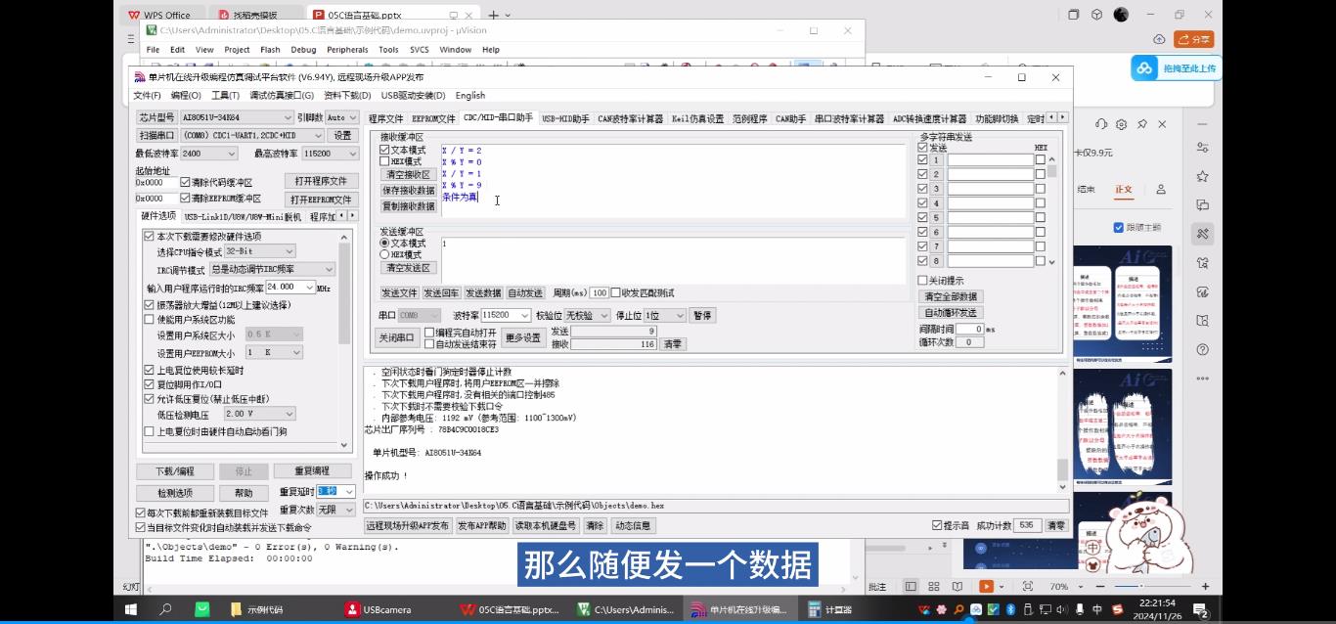This screenshot has width=1336, height=624.
Task: Click the cloud upload 拖拽至此上传 icon
Action: tap(1144, 67)
